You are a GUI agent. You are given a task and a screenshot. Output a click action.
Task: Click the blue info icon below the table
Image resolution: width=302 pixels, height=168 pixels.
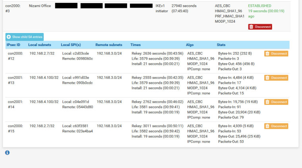(7, 153)
